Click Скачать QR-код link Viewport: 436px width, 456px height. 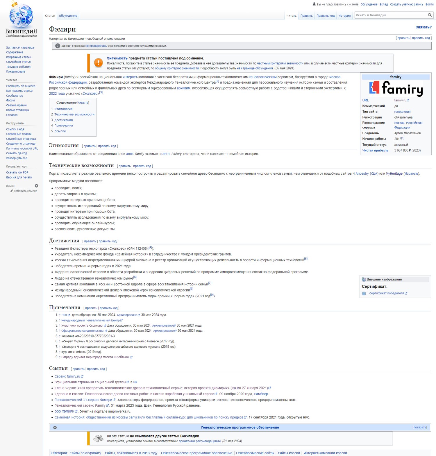[17, 153]
